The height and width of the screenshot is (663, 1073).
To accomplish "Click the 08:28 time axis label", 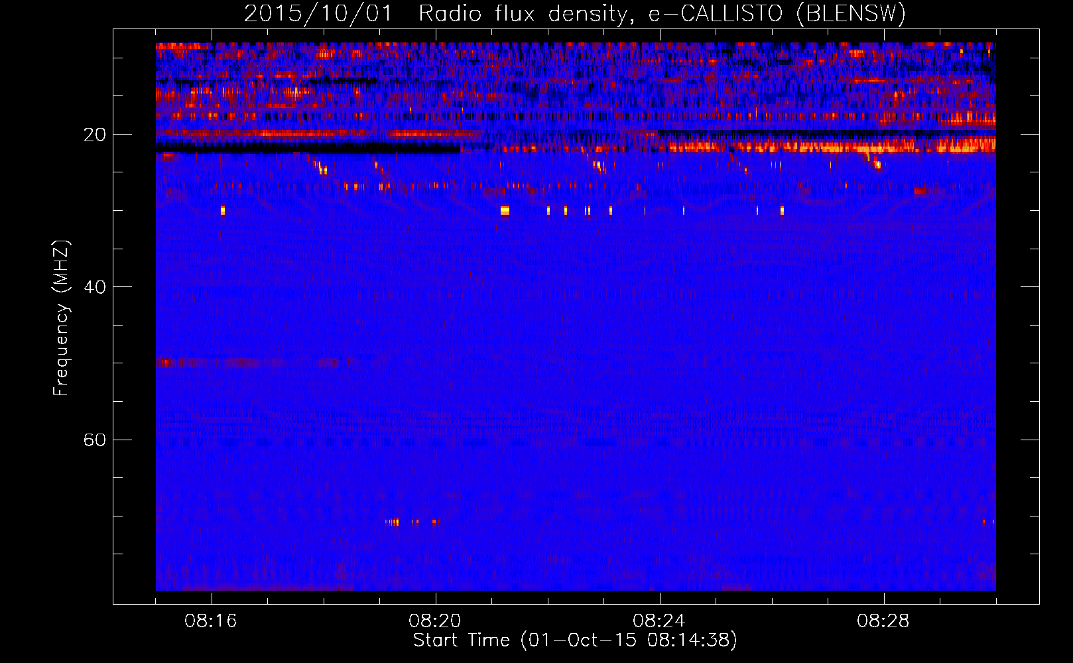I will (883, 621).
